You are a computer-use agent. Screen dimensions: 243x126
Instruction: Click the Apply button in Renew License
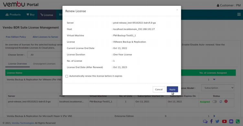click(x=172, y=89)
